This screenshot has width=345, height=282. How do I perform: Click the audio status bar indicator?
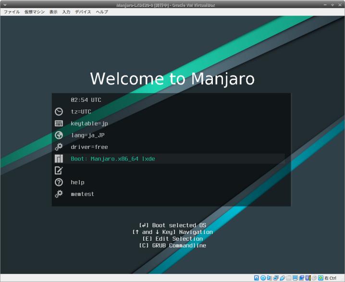[x=269, y=278]
